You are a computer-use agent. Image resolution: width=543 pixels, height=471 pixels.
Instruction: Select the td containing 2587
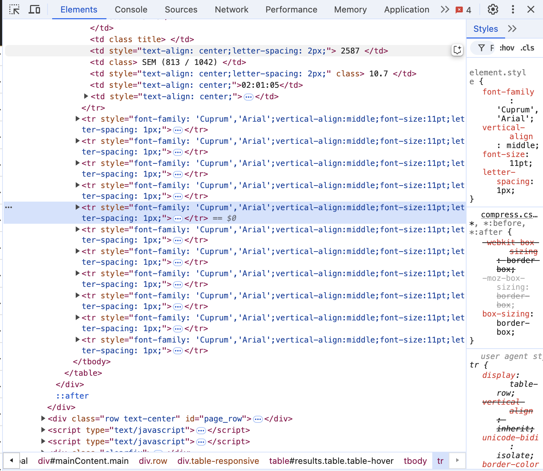pyautogui.click(x=239, y=51)
